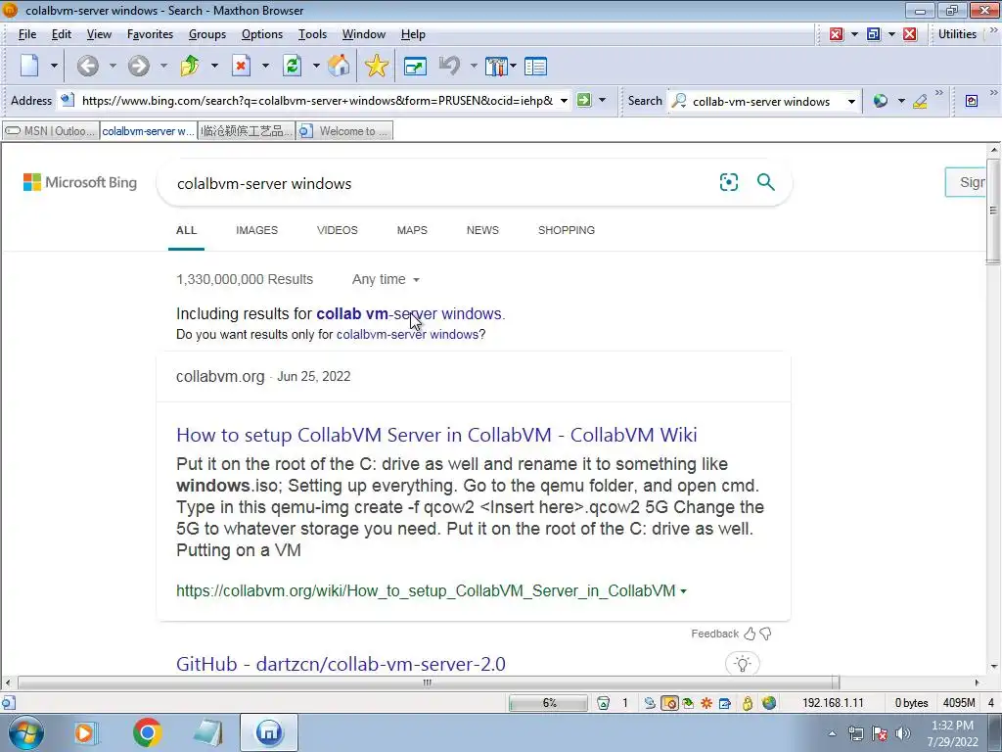Viewport: 1002px width, 752px height.
Task: Switch to the Welcome to tab
Action: [344, 131]
